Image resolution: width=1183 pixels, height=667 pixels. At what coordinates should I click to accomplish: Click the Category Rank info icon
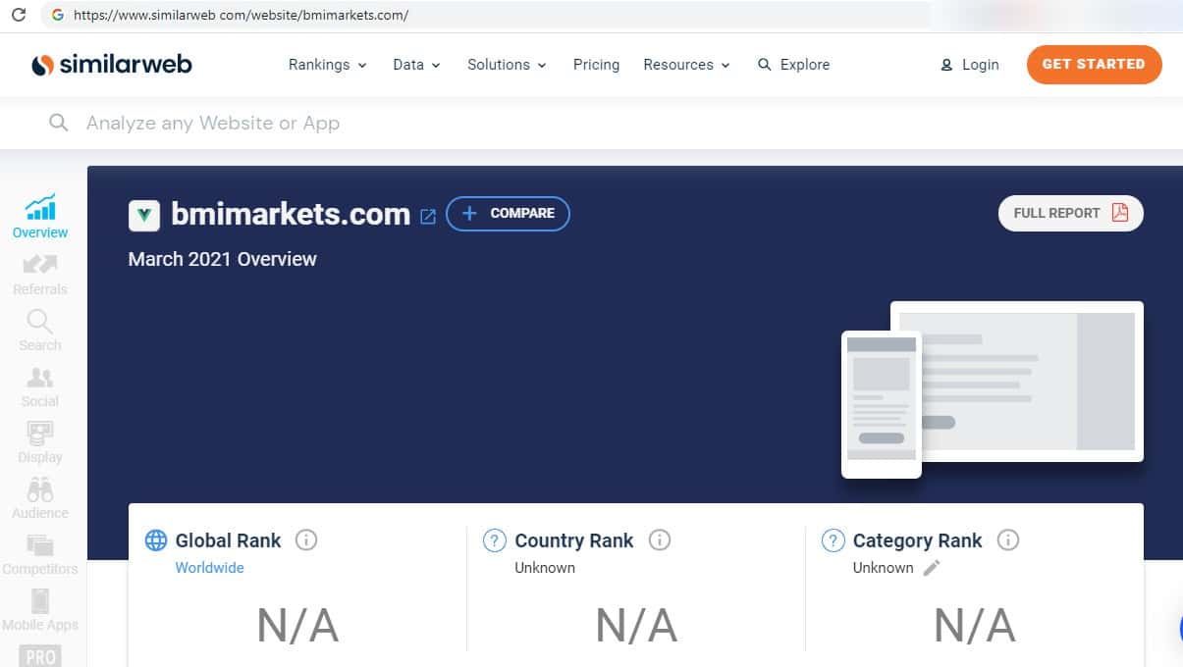[x=1008, y=539]
